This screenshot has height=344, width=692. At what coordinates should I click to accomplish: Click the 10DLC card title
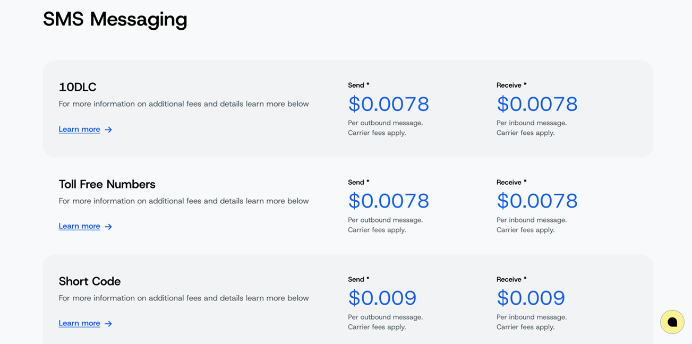pos(78,87)
